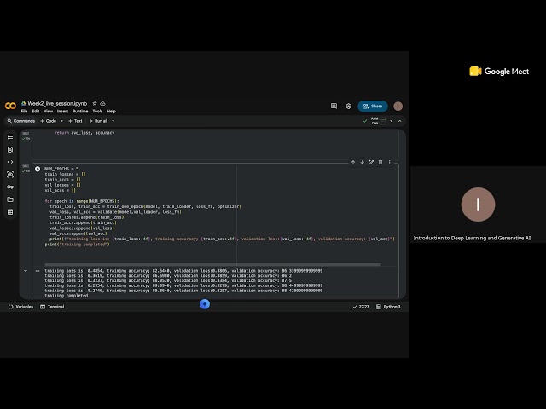Click the Share button
The width and height of the screenshot is (546, 409).
(x=373, y=106)
